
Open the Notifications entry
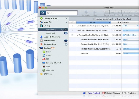(49, 41)
